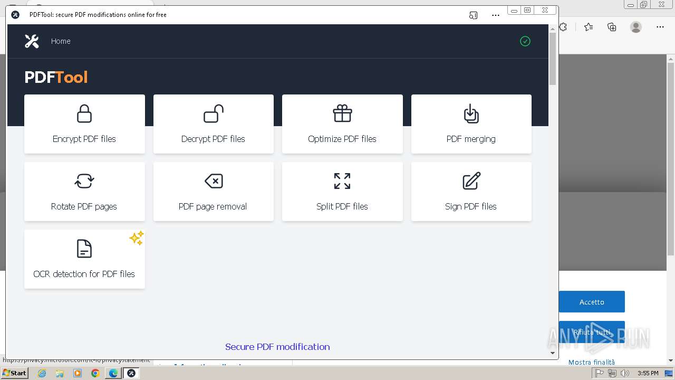The height and width of the screenshot is (380, 675).
Task: Click the green checkmark status icon
Action: point(525,41)
